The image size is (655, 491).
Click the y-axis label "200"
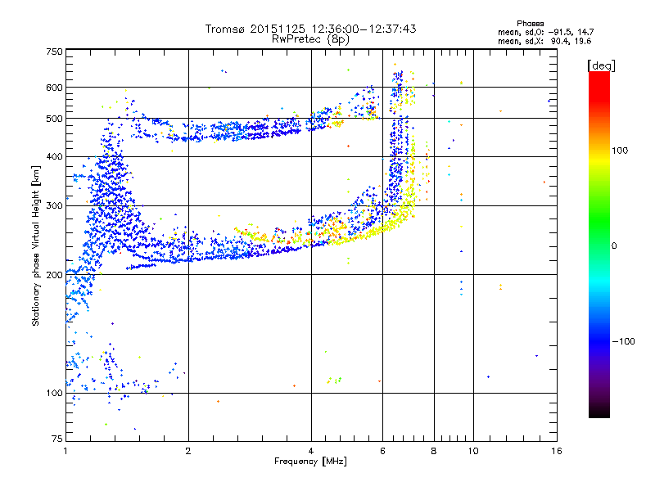[54, 275]
